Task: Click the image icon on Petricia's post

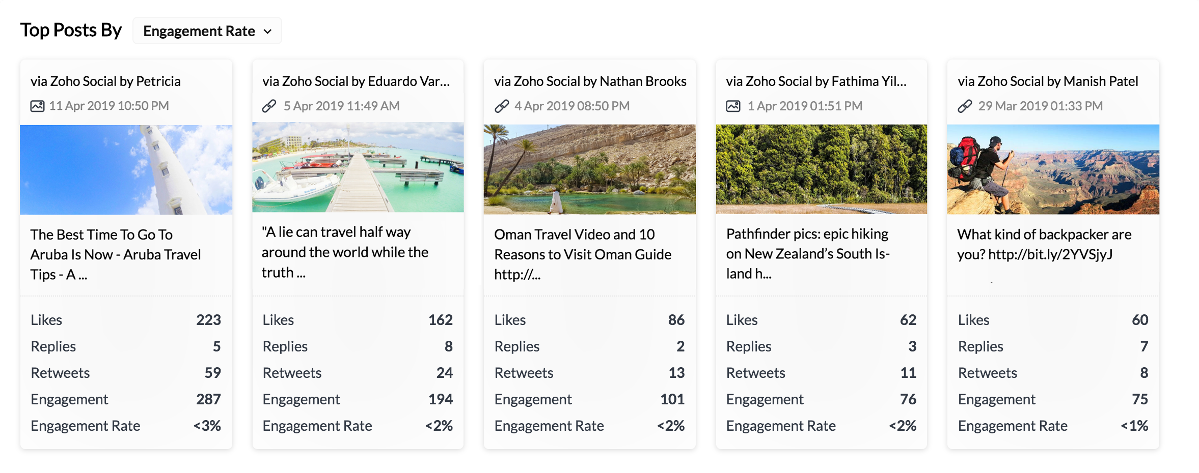Action: (x=37, y=106)
